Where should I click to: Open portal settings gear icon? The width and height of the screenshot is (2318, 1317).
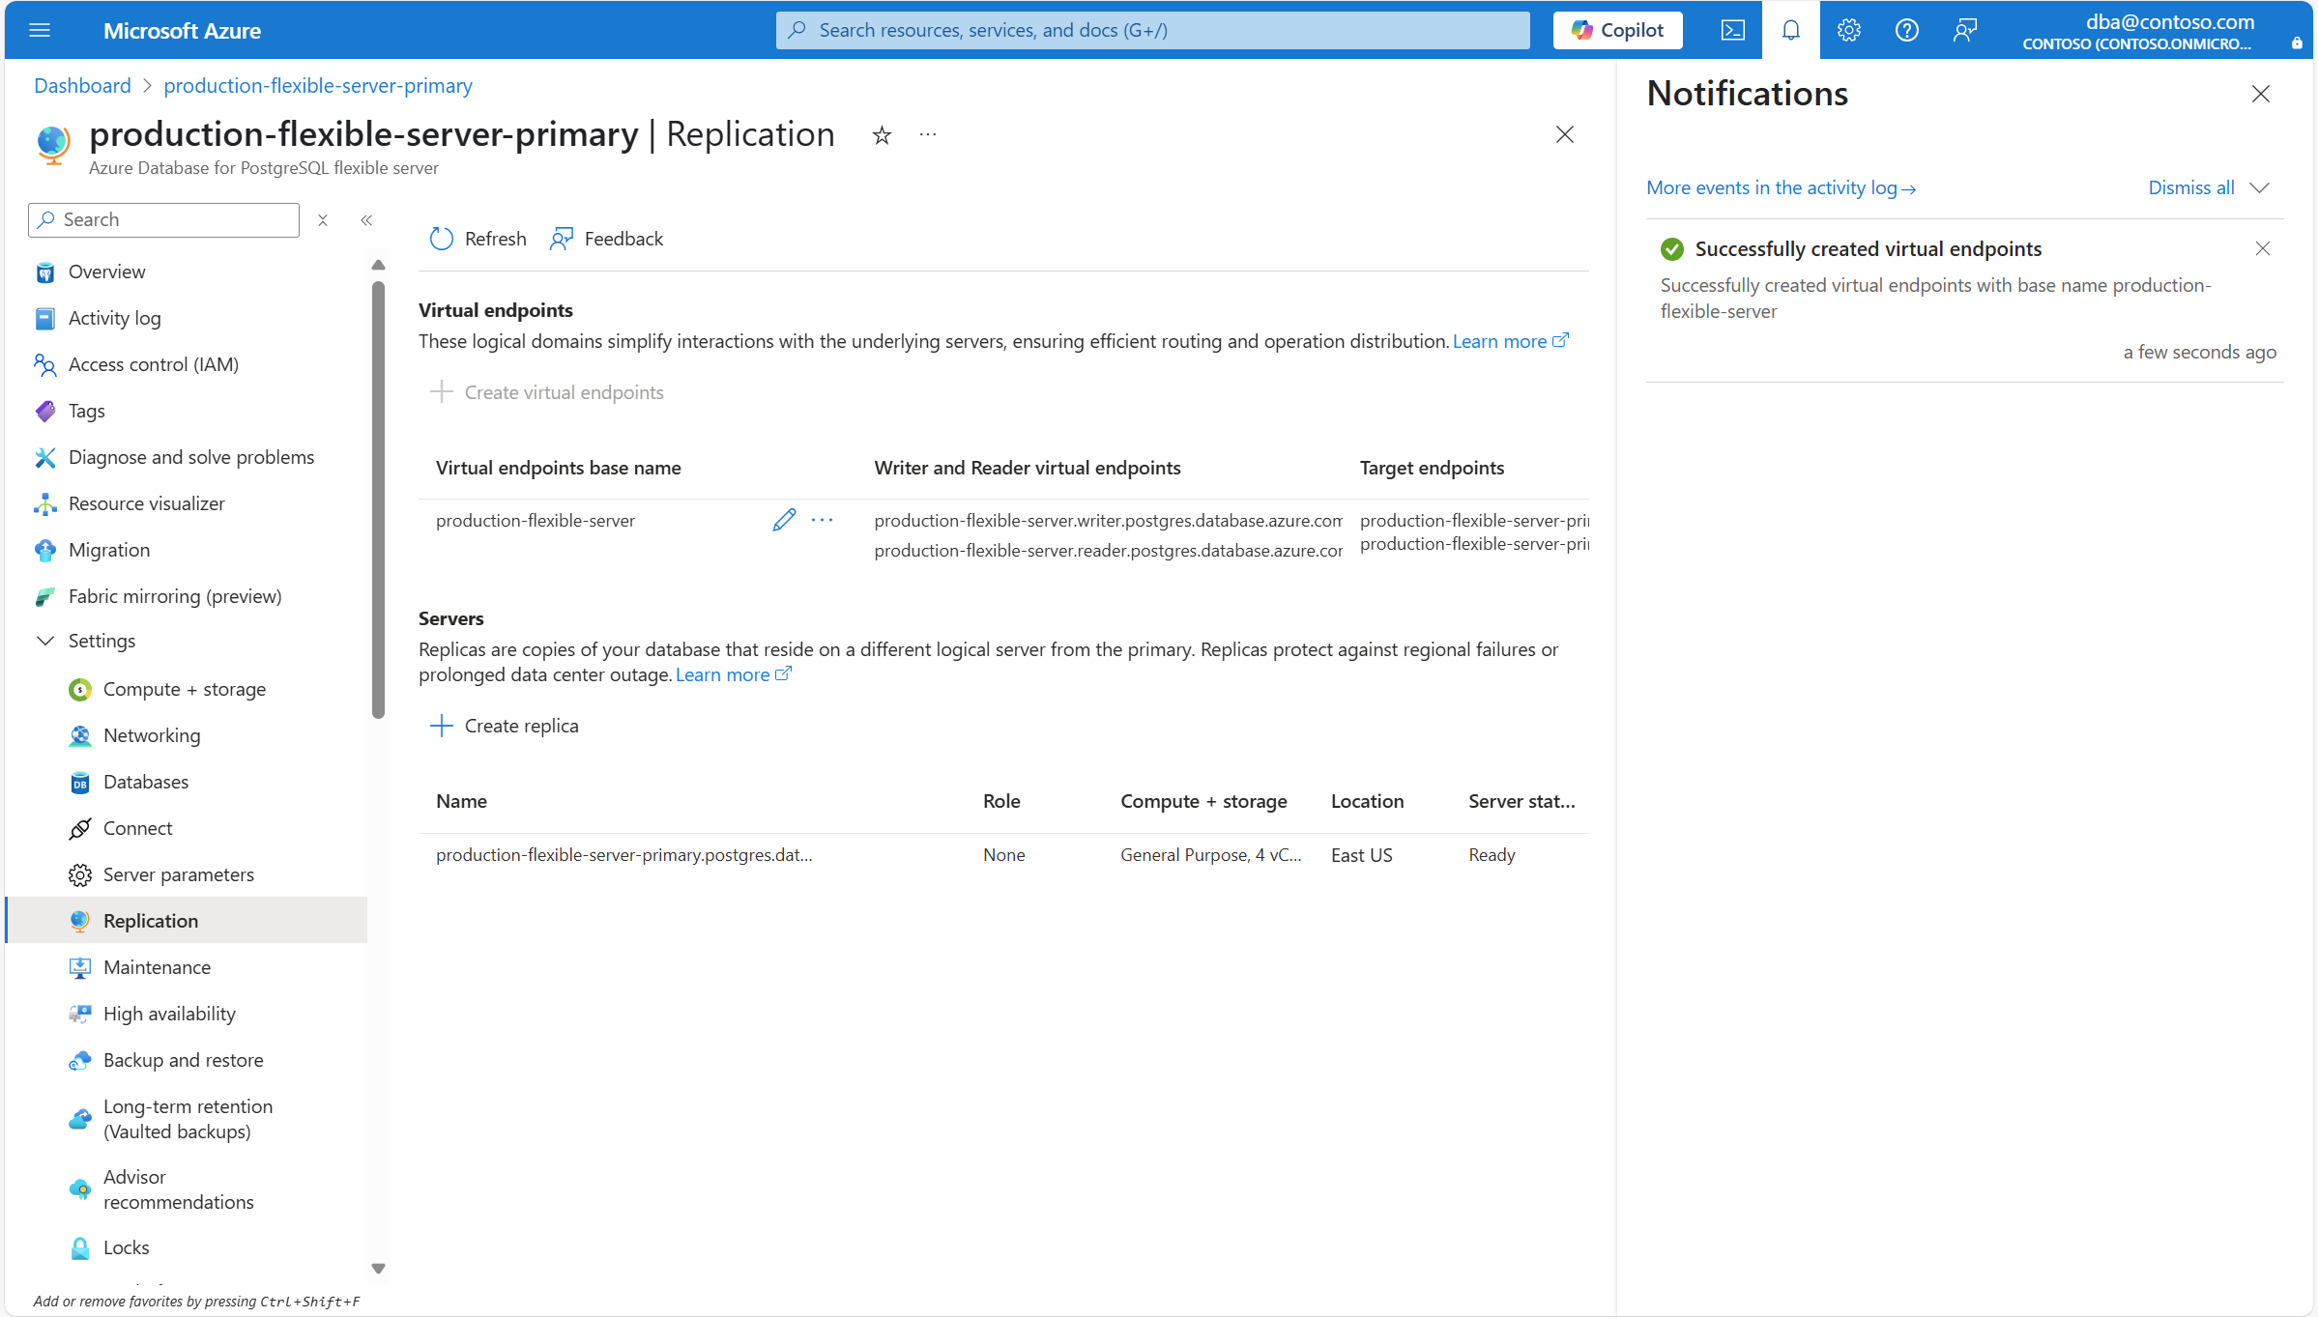point(1848,30)
